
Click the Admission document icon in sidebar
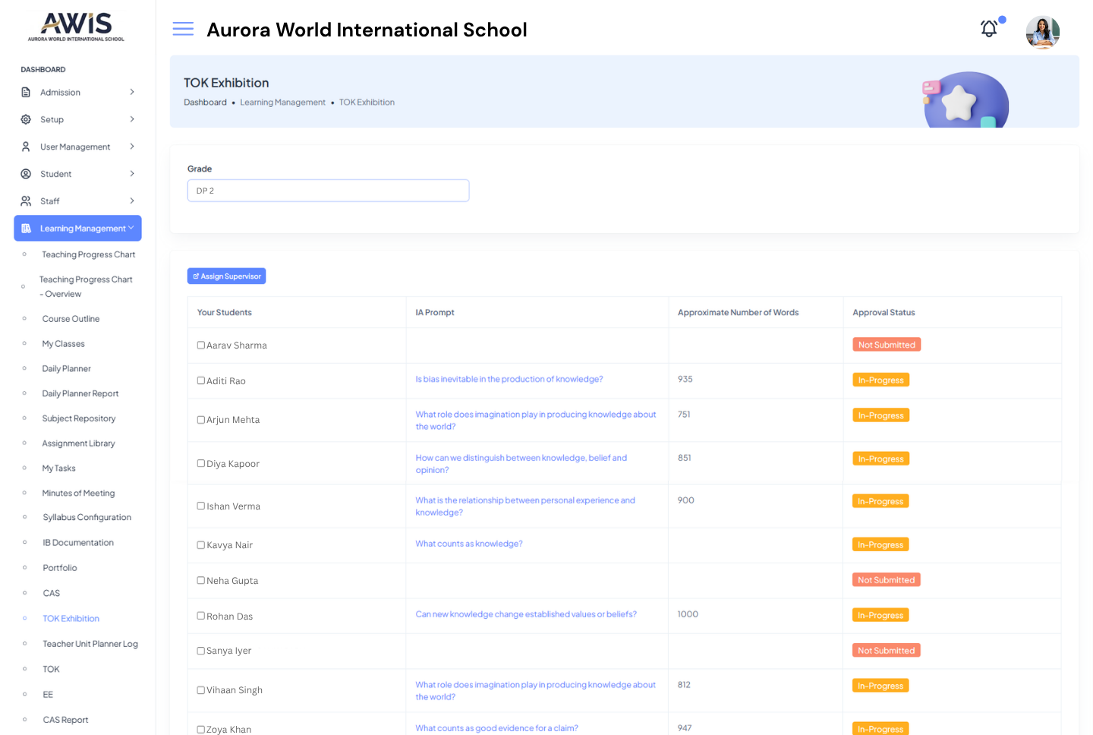click(26, 93)
